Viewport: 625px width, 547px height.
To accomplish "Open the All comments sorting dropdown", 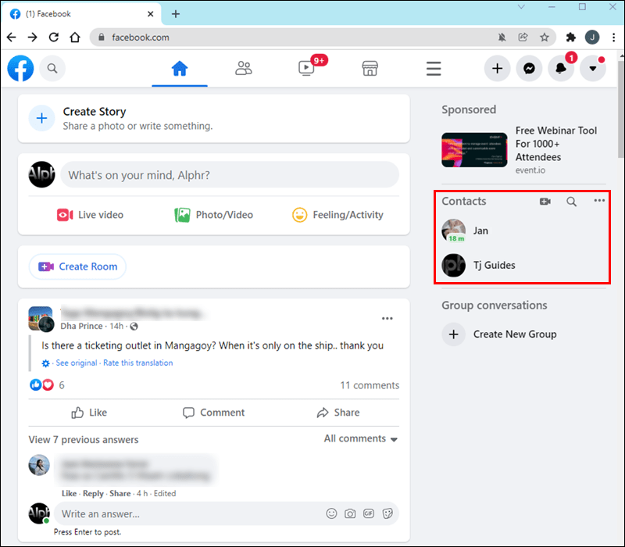I will coord(360,439).
